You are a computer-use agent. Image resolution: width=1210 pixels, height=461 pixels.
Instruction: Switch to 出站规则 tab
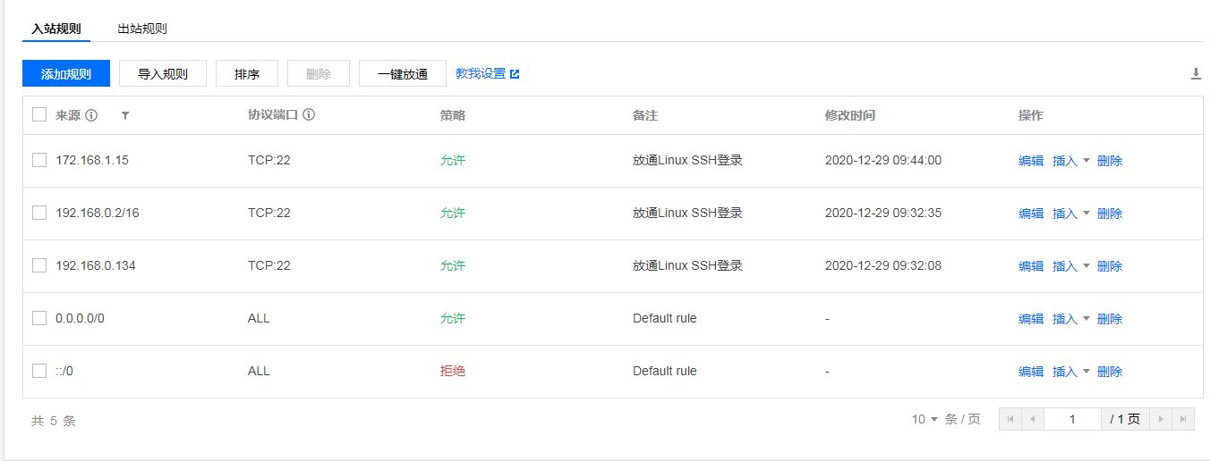click(x=142, y=29)
